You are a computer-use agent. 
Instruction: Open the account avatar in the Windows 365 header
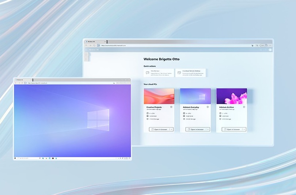[270, 50]
